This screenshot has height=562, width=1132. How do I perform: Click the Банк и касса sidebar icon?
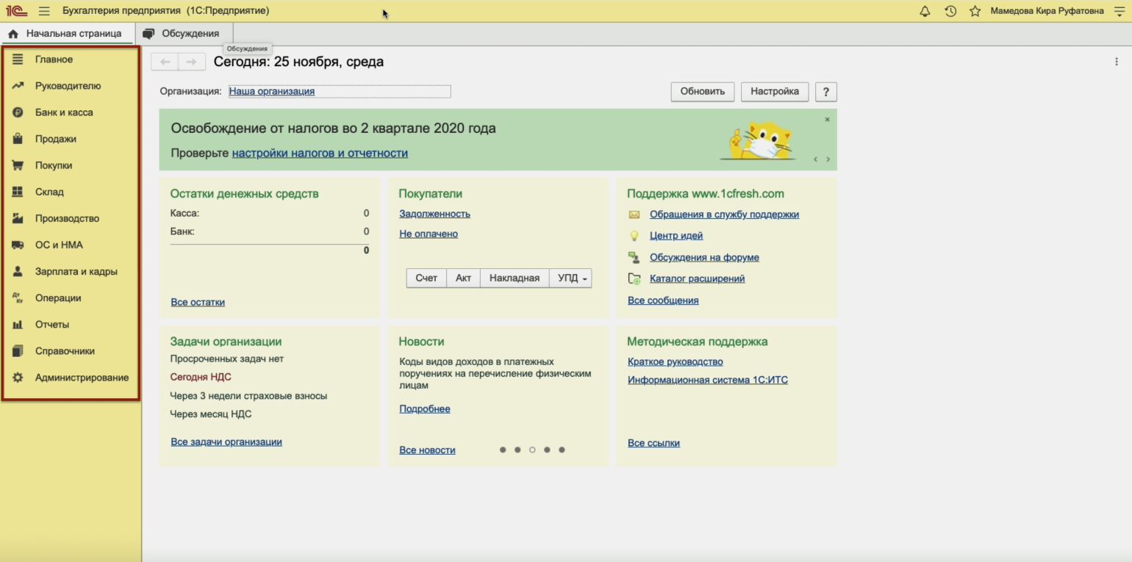coord(18,112)
